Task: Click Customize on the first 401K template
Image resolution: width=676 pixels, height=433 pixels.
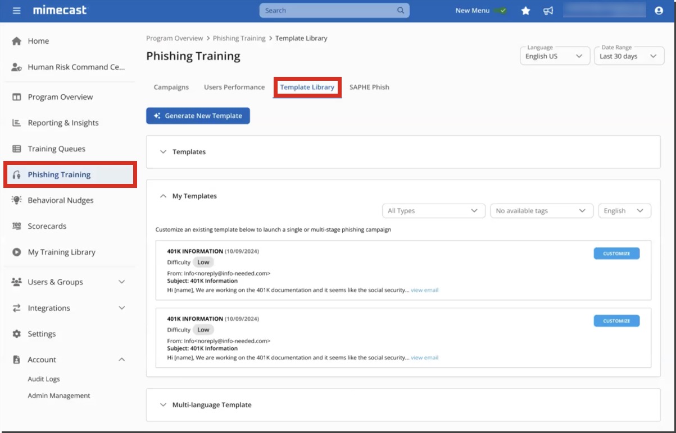Action: click(616, 254)
